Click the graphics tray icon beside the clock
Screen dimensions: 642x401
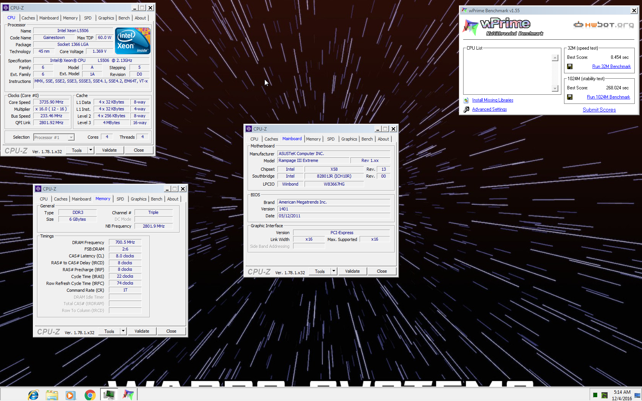tap(604, 395)
